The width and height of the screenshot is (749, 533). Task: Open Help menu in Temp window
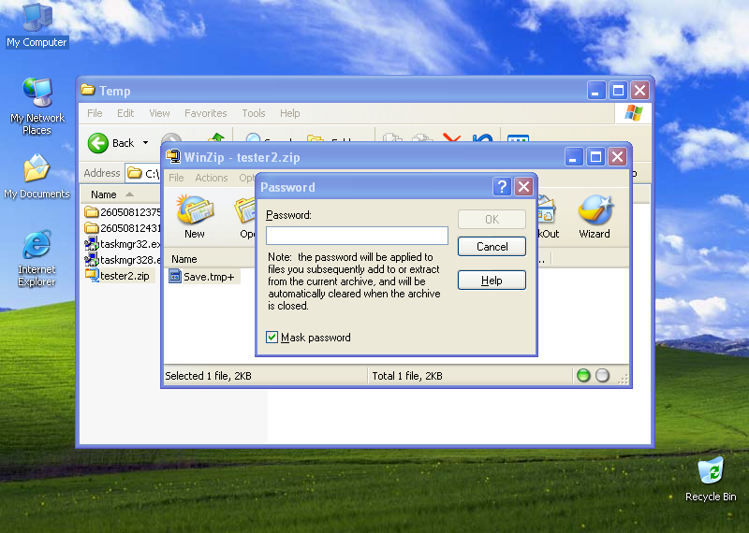pos(290,113)
